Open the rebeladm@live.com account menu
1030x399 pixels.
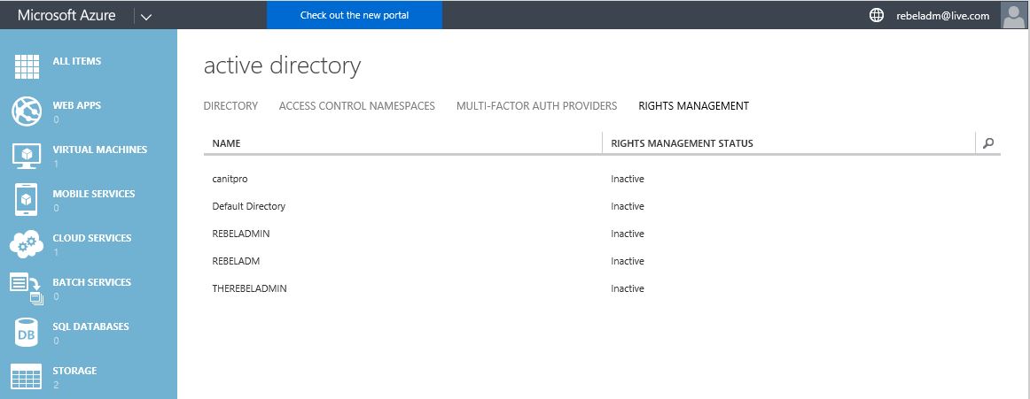(942, 16)
